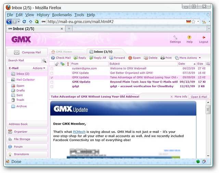
Task: Uncheck the selected 09/09/09 GMX Update message
Action: (x=52, y=78)
